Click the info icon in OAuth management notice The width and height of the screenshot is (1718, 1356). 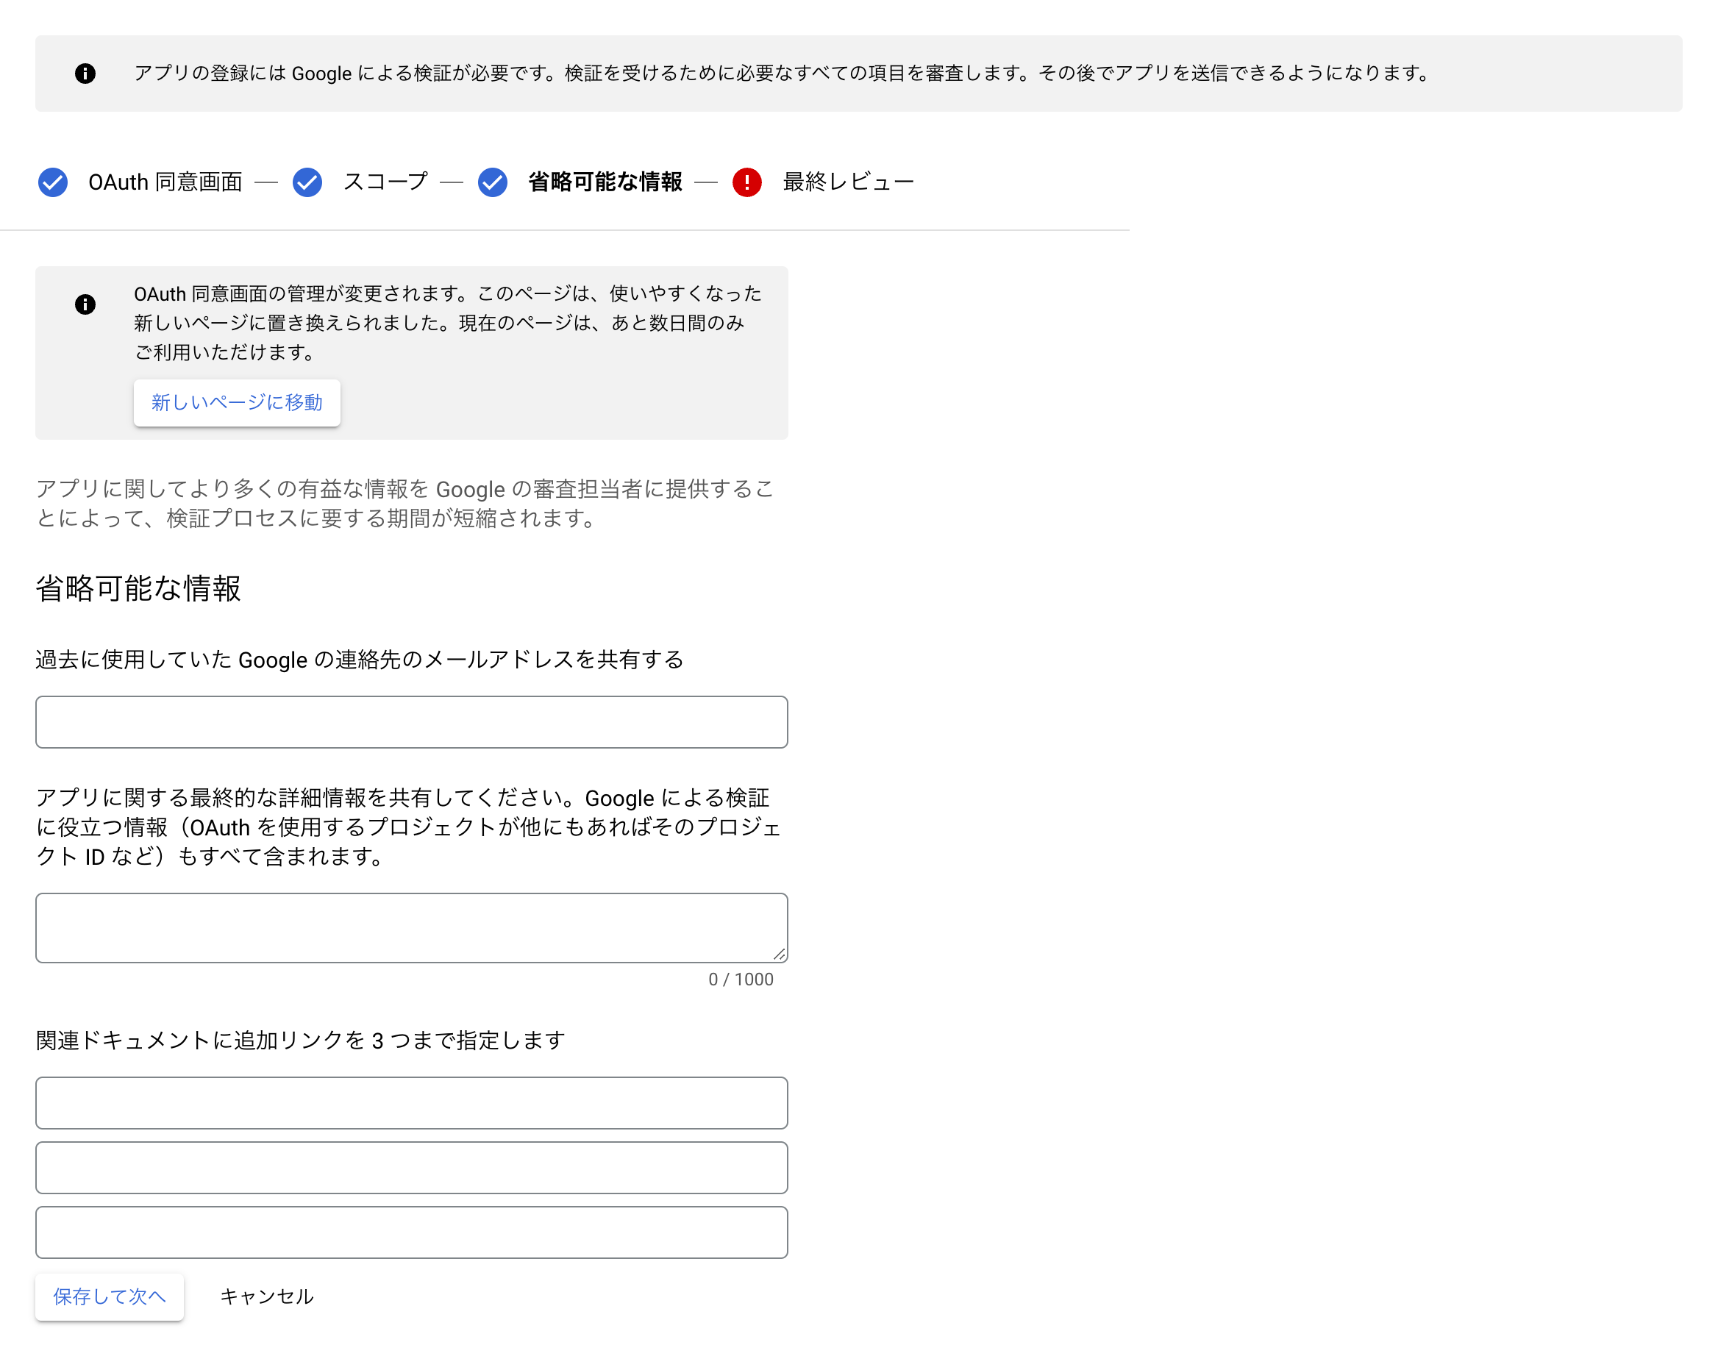point(85,304)
